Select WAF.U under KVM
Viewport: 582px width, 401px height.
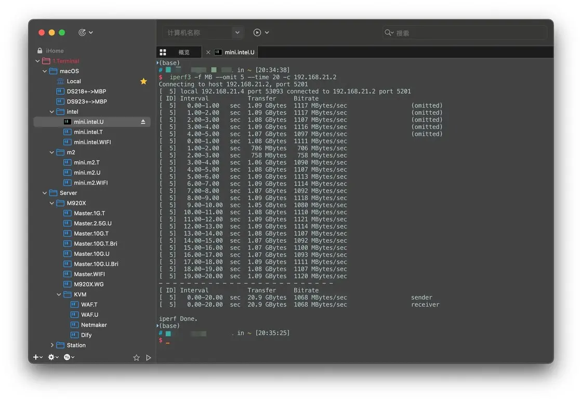click(x=90, y=315)
